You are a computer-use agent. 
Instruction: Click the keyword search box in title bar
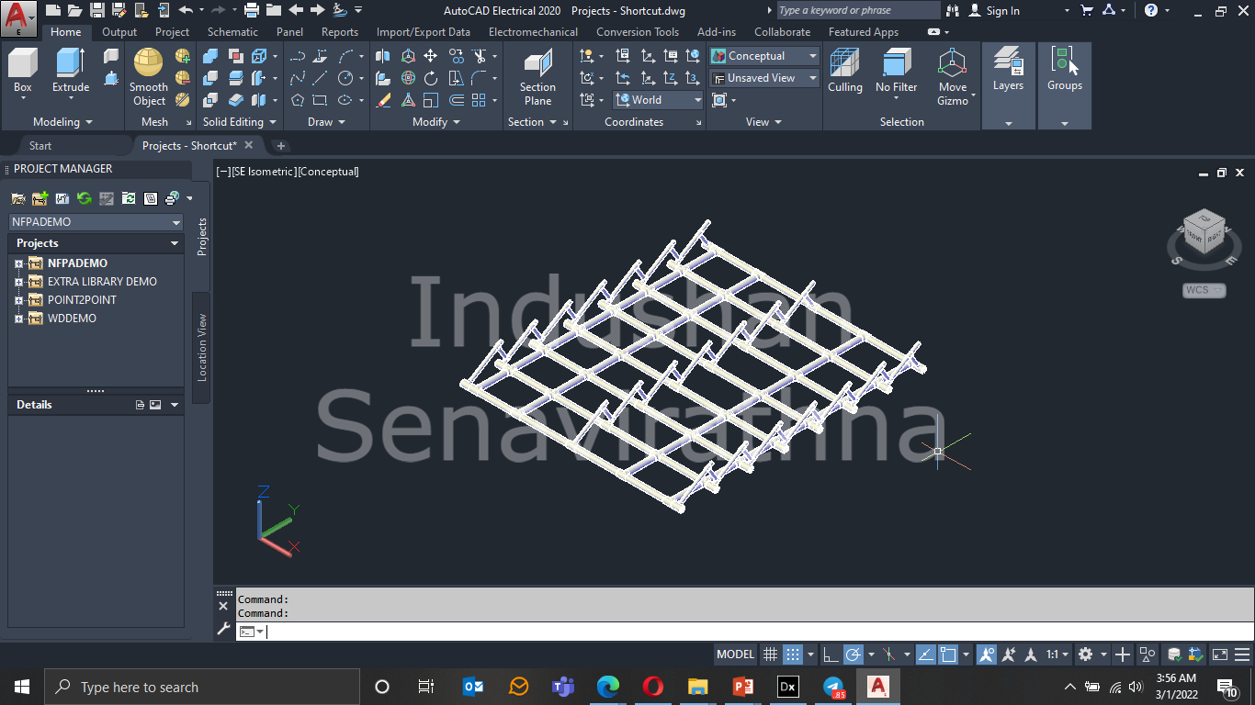tap(858, 11)
